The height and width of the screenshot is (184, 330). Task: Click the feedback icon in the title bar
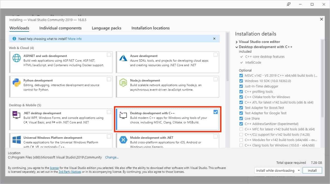pyautogui.click(x=289, y=4)
